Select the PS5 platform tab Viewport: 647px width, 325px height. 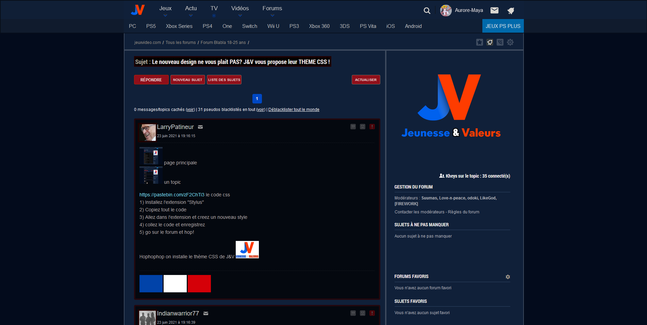tap(151, 26)
